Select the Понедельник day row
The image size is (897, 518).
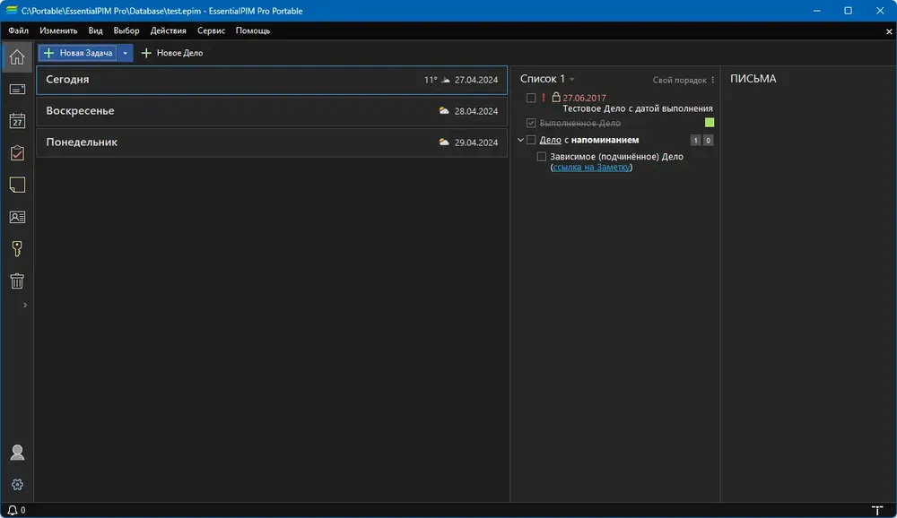[272, 142]
